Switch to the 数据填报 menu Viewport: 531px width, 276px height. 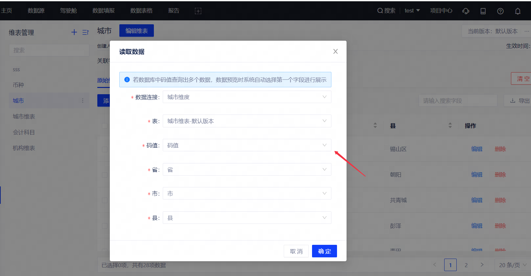click(x=103, y=11)
